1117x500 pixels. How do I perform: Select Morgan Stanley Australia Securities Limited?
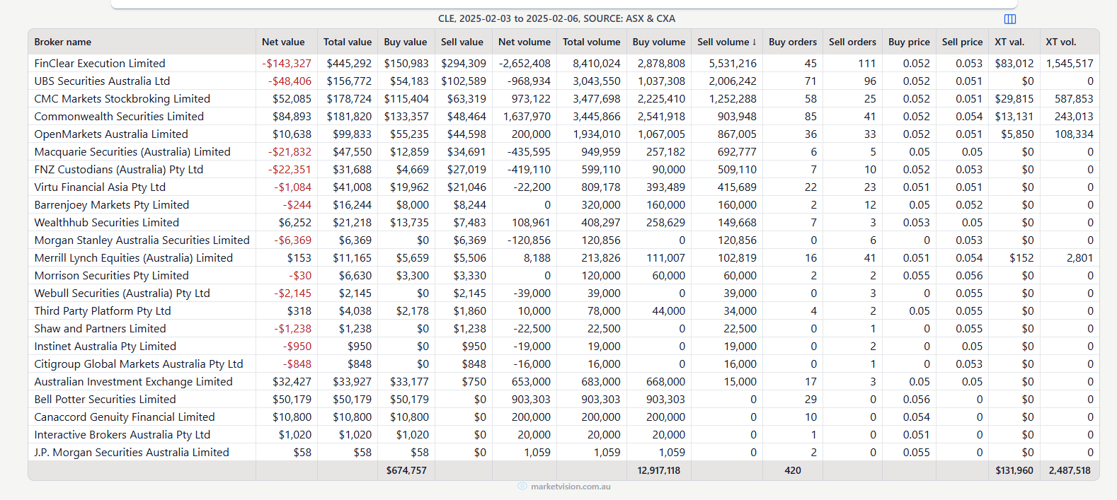[142, 240]
